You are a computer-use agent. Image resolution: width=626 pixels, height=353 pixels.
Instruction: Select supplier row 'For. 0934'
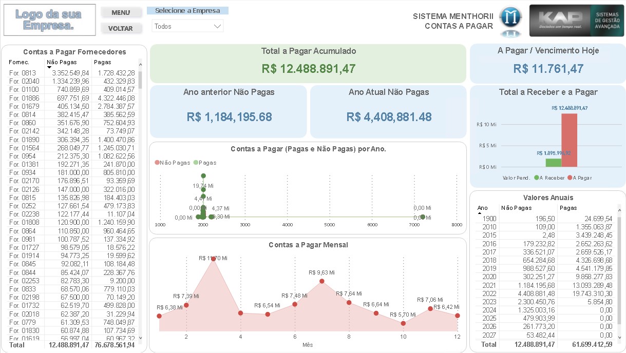72,173
